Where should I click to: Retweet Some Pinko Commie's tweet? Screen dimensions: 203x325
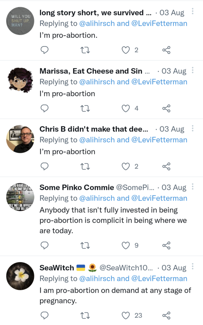click(x=85, y=245)
